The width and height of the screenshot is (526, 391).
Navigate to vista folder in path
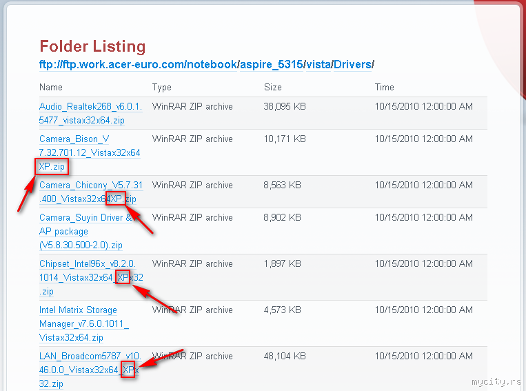(318, 64)
